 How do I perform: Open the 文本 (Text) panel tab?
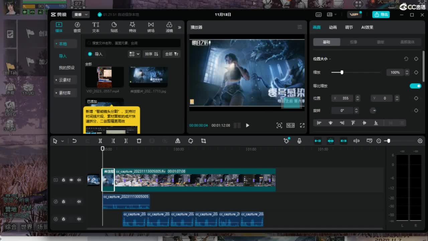click(x=96, y=27)
